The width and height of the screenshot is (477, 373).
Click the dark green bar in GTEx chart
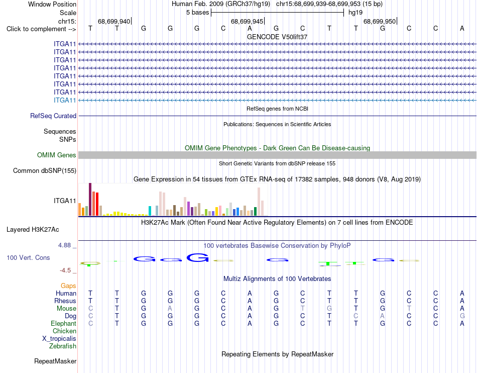tap(255, 211)
